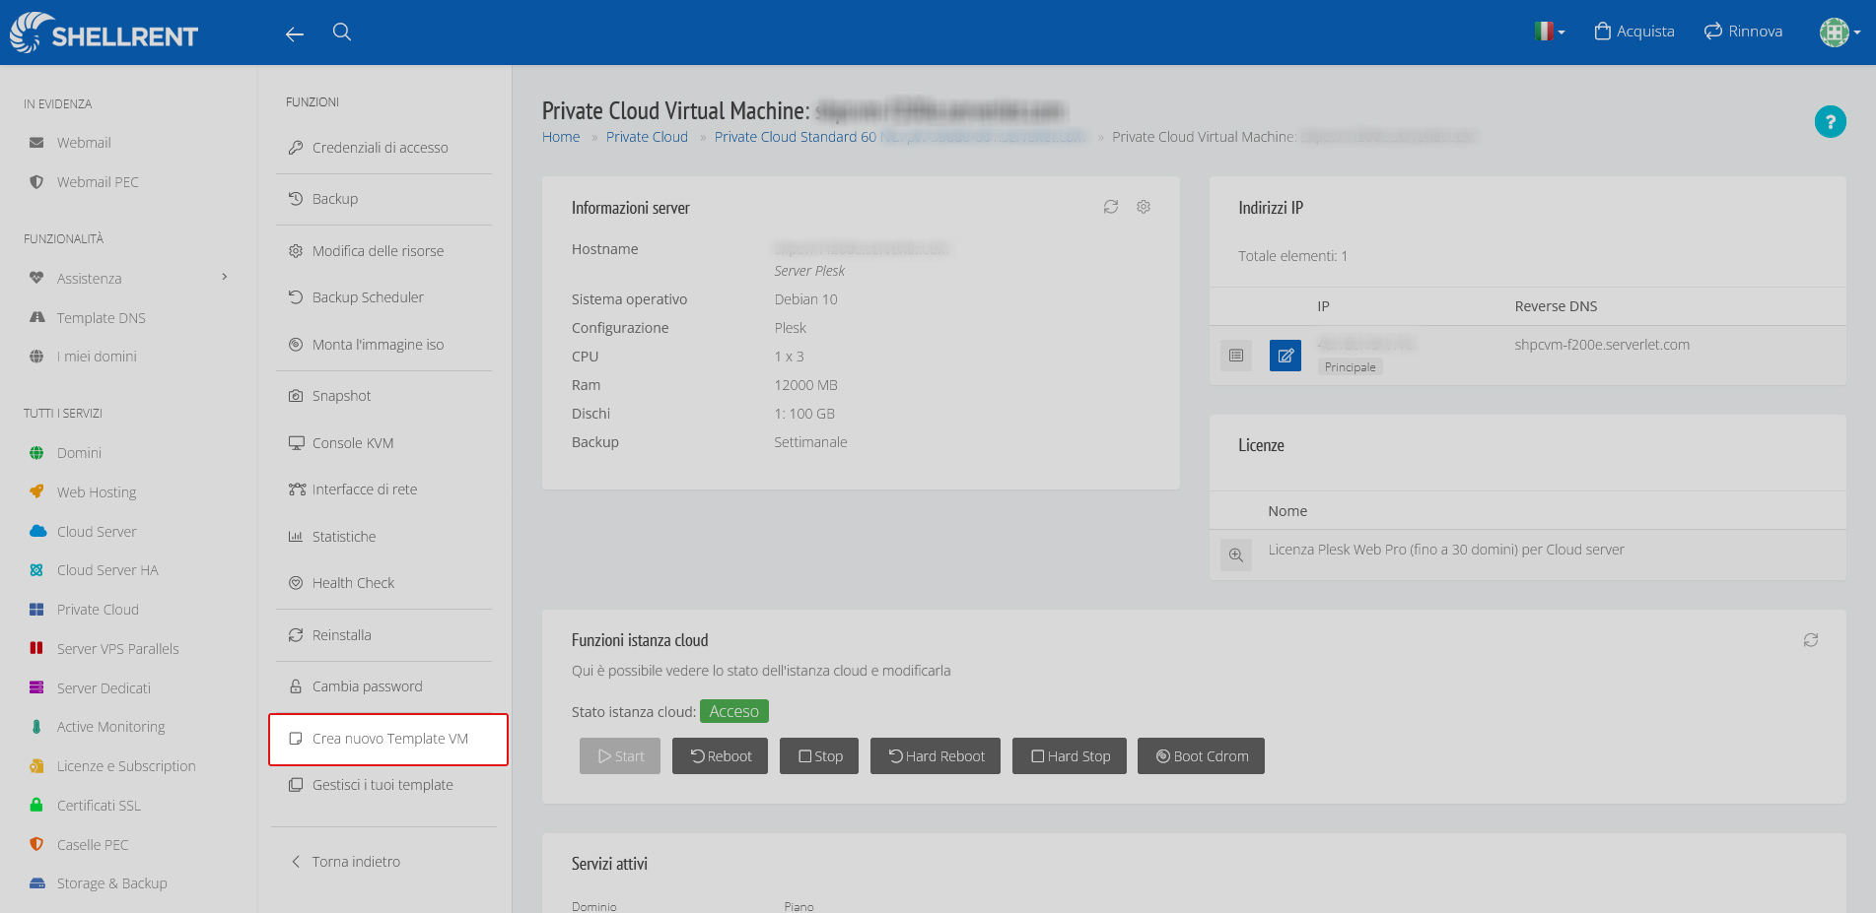The height and width of the screenshot is (913, 1876).
Task: Click Rinnova in the top bar
Action: pos(1743,32)
